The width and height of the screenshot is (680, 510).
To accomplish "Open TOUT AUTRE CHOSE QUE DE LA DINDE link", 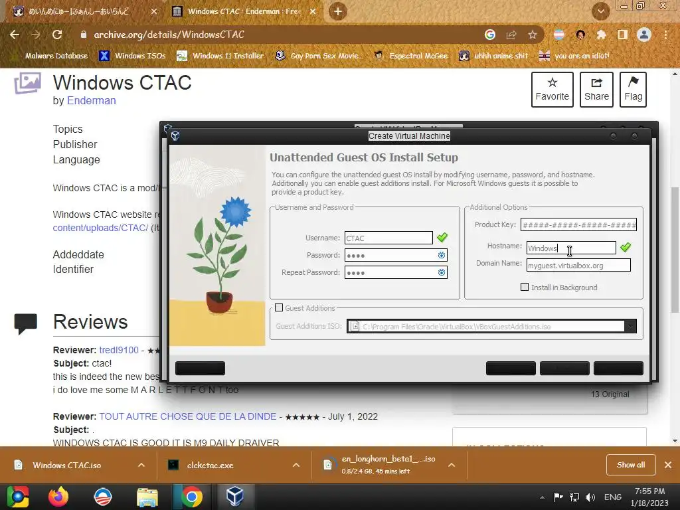I will coord(187,416).
